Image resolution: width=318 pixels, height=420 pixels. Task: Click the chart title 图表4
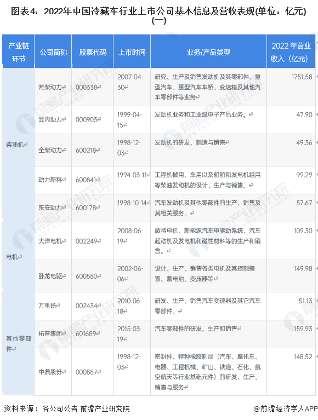tap(159, 16)
